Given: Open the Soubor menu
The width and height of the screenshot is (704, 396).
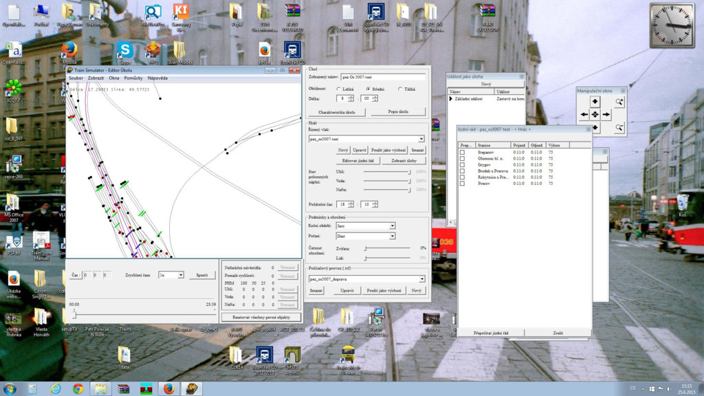Looking at the screenshot, I should pyautogui.click(x=76, y=78).
